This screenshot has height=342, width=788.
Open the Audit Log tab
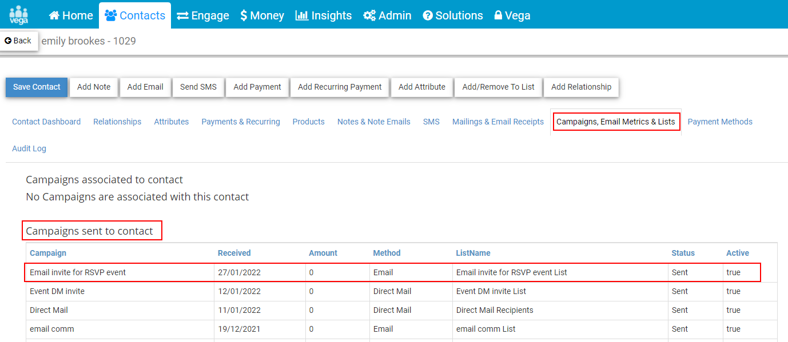pos(29,148)
